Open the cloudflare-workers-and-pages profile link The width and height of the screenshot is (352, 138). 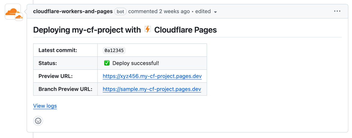point(73,11)
